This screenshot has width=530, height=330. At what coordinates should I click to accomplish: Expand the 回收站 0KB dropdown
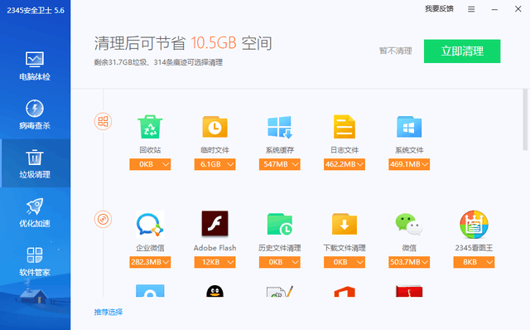click(x=150, y=164)
